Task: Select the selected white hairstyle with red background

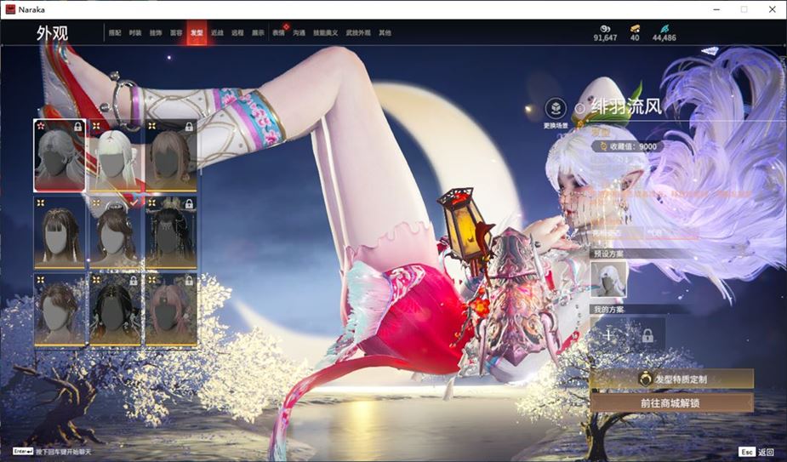Action: [x=60, y=156]
